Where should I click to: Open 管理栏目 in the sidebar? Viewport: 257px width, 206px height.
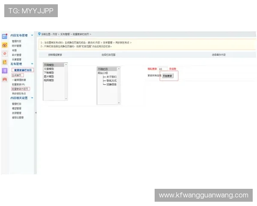click(17, 104)
